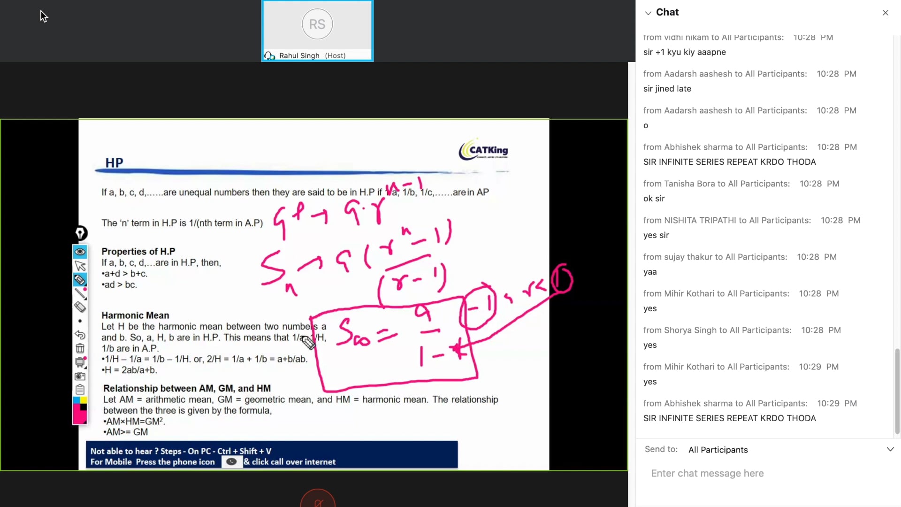Screen dimensions: 901x507
Task: Close the Chat panel
Action: click(x=886, y=13)
